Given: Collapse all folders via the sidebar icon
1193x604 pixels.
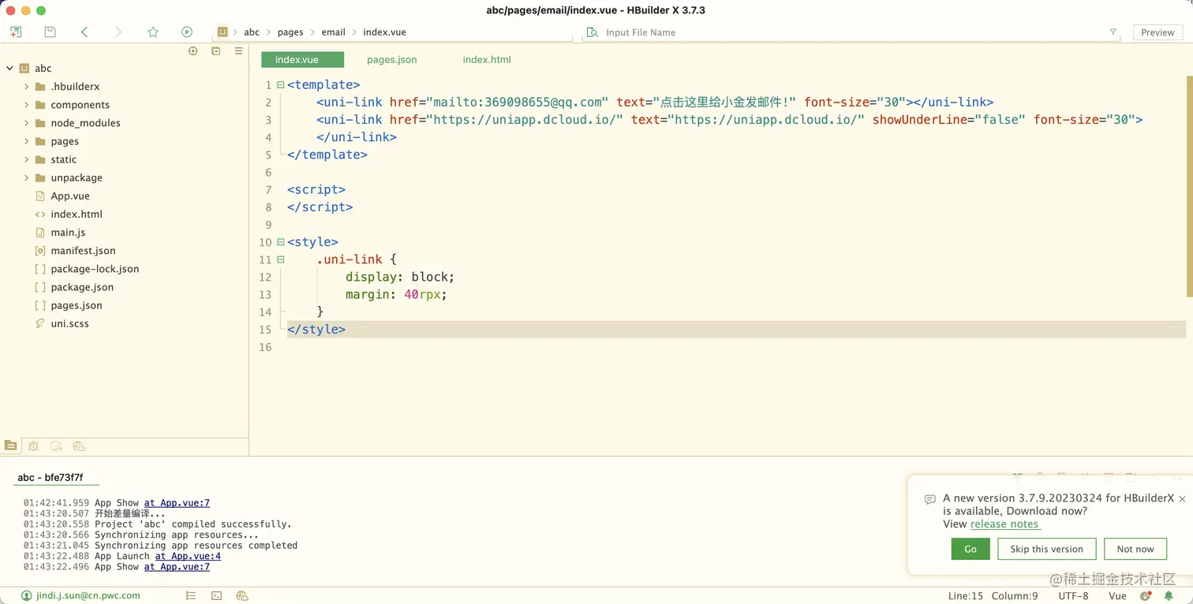Looking at the screenshot, I should tap(215, 50).
